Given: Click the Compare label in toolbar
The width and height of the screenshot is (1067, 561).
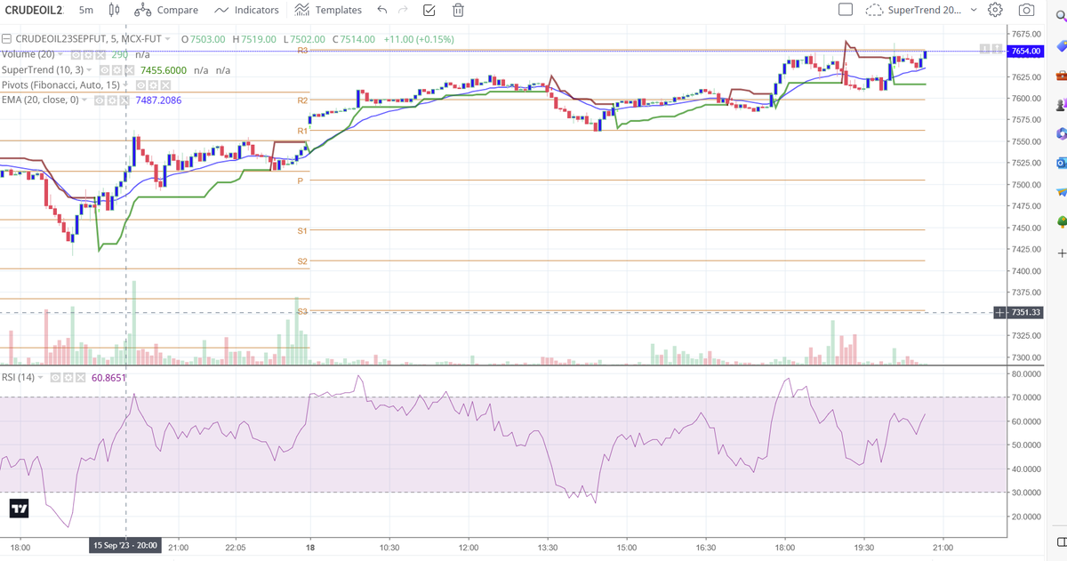Looking at the screenshot, I should pos(177,10).
